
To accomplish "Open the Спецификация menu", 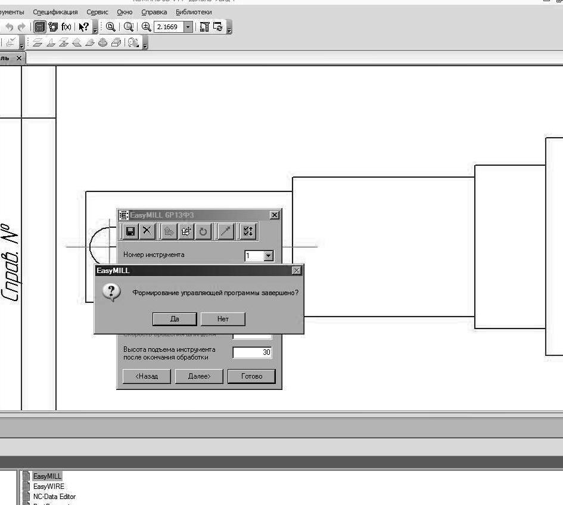I will point(55,12).
